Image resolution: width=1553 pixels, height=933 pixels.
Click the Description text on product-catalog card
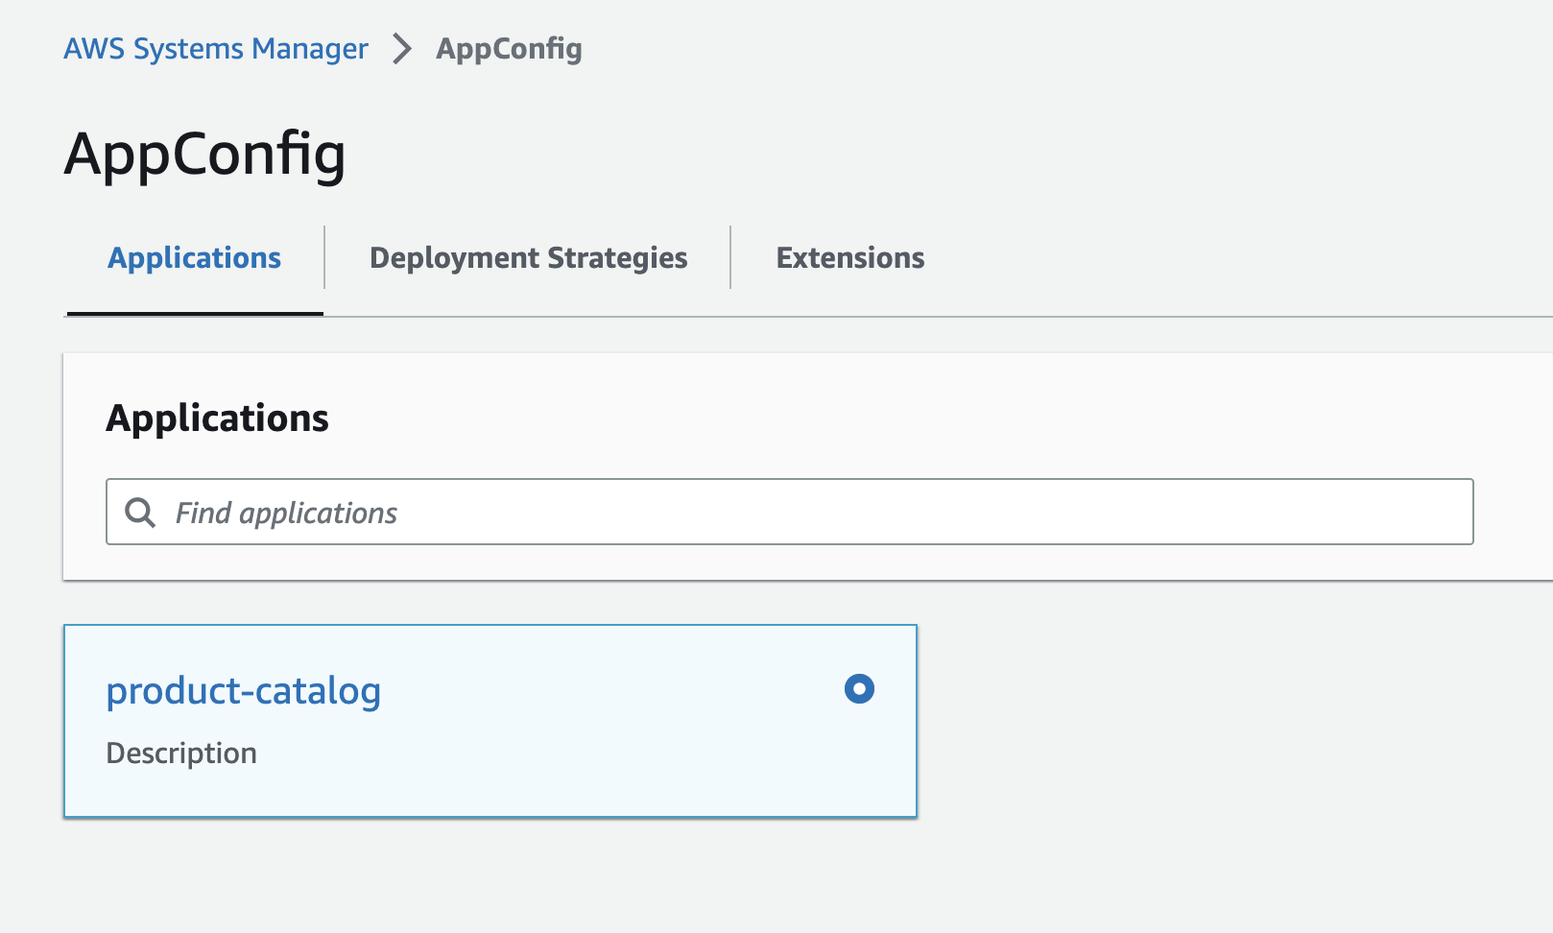tap(181, 754)
